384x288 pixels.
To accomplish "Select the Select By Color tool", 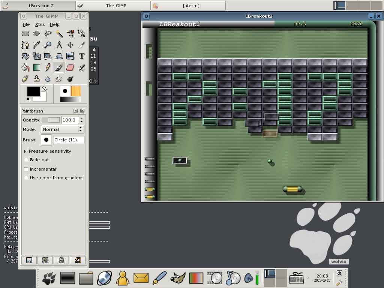I will click(70, 33).
